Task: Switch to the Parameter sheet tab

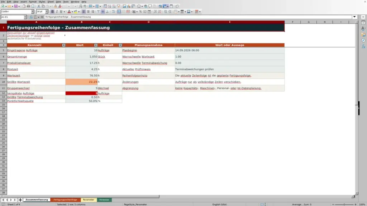Action: pos(89,200)
